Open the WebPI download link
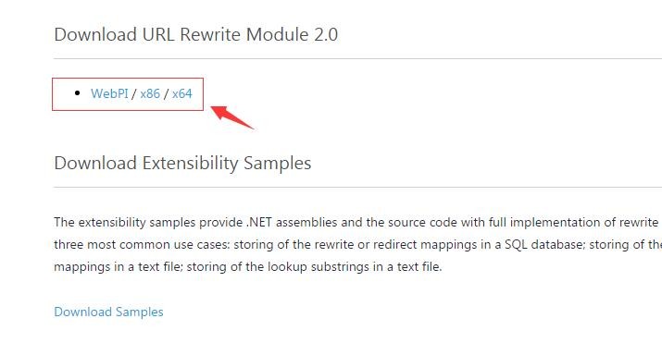 (x=109, y=93)
